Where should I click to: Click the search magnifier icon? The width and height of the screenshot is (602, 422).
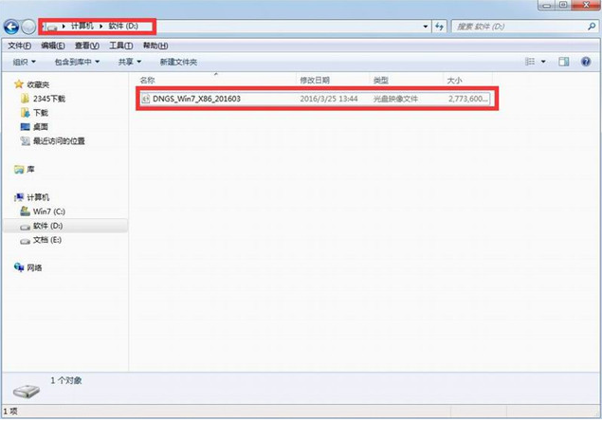tap(592, 27)
